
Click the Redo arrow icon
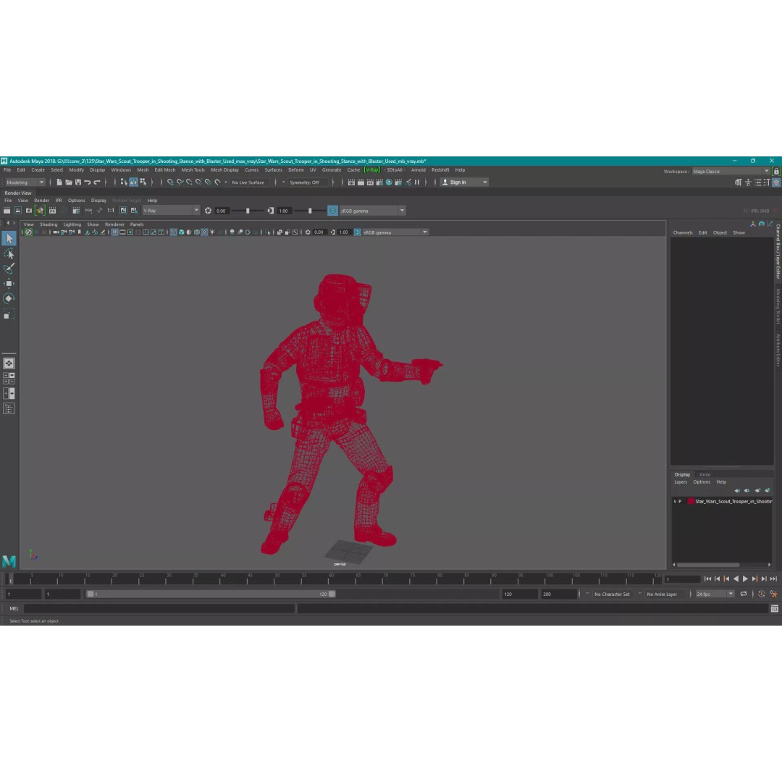coord(97,182)
